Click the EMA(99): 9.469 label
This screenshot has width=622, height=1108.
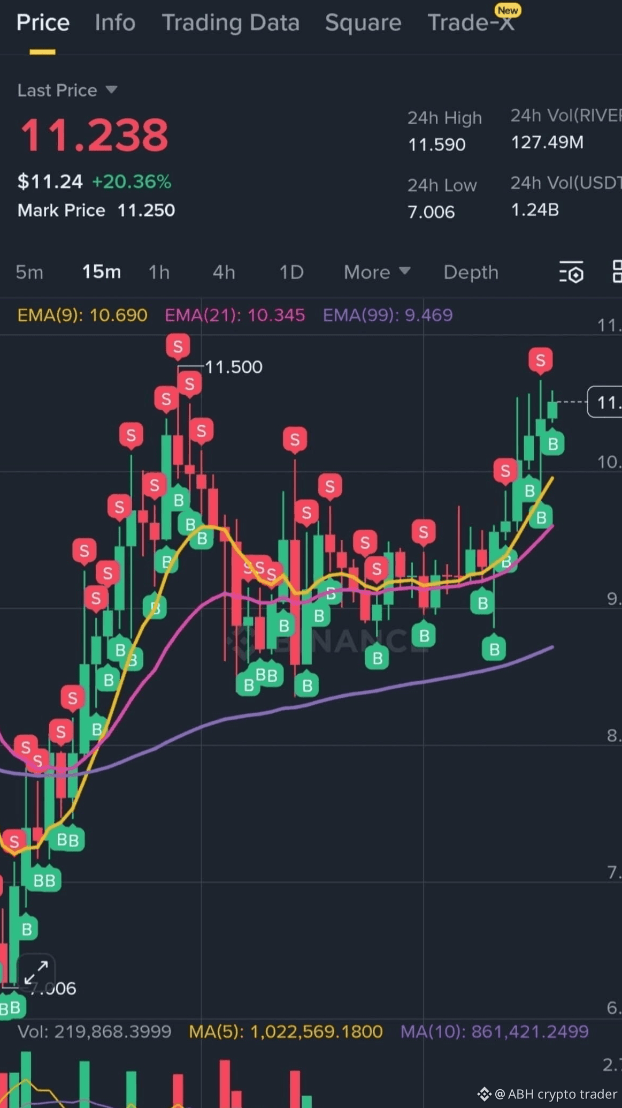tap(388, 315)
